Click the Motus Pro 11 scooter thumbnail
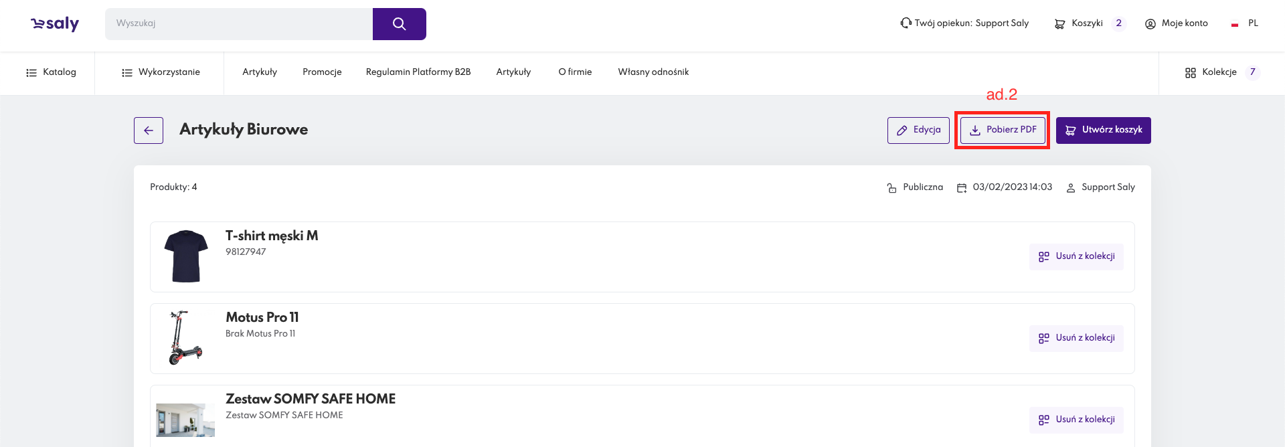1285x447 pixels. point(185,338)
